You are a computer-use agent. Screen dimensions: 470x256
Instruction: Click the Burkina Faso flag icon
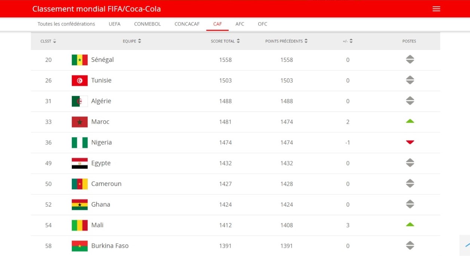(80, 246)
